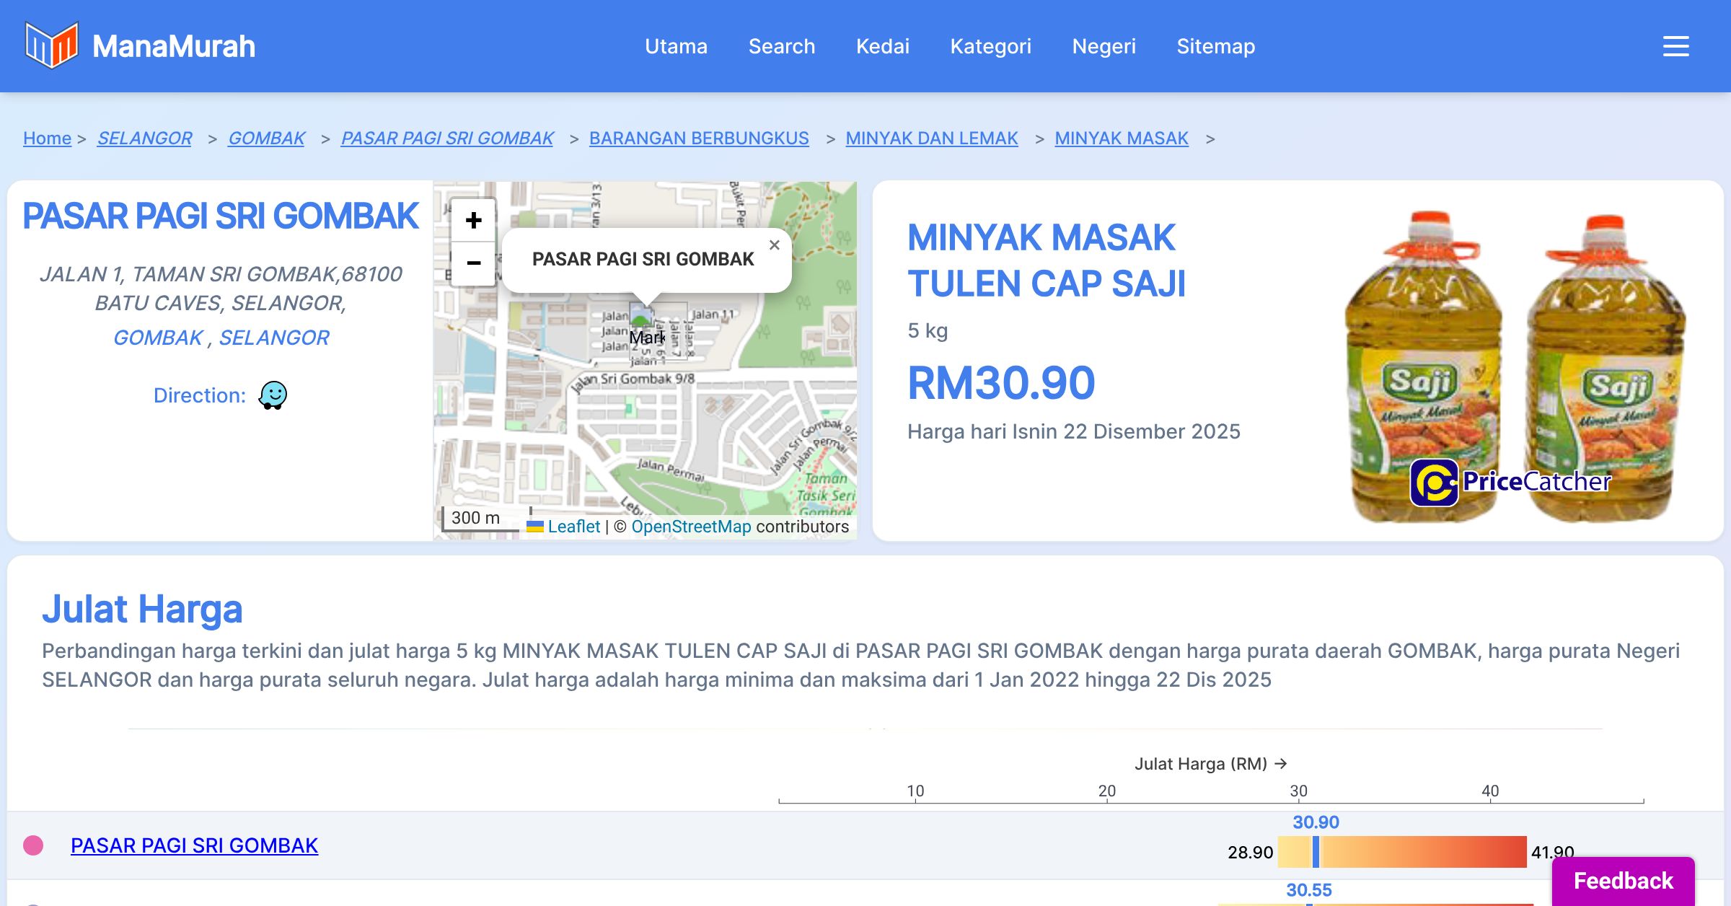
Task: Zoom out on the map
Action: [473, 263]
